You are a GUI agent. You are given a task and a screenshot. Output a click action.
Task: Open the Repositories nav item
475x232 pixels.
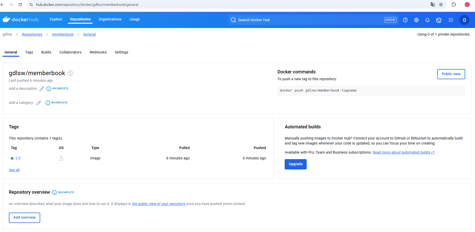pos(80,19)
